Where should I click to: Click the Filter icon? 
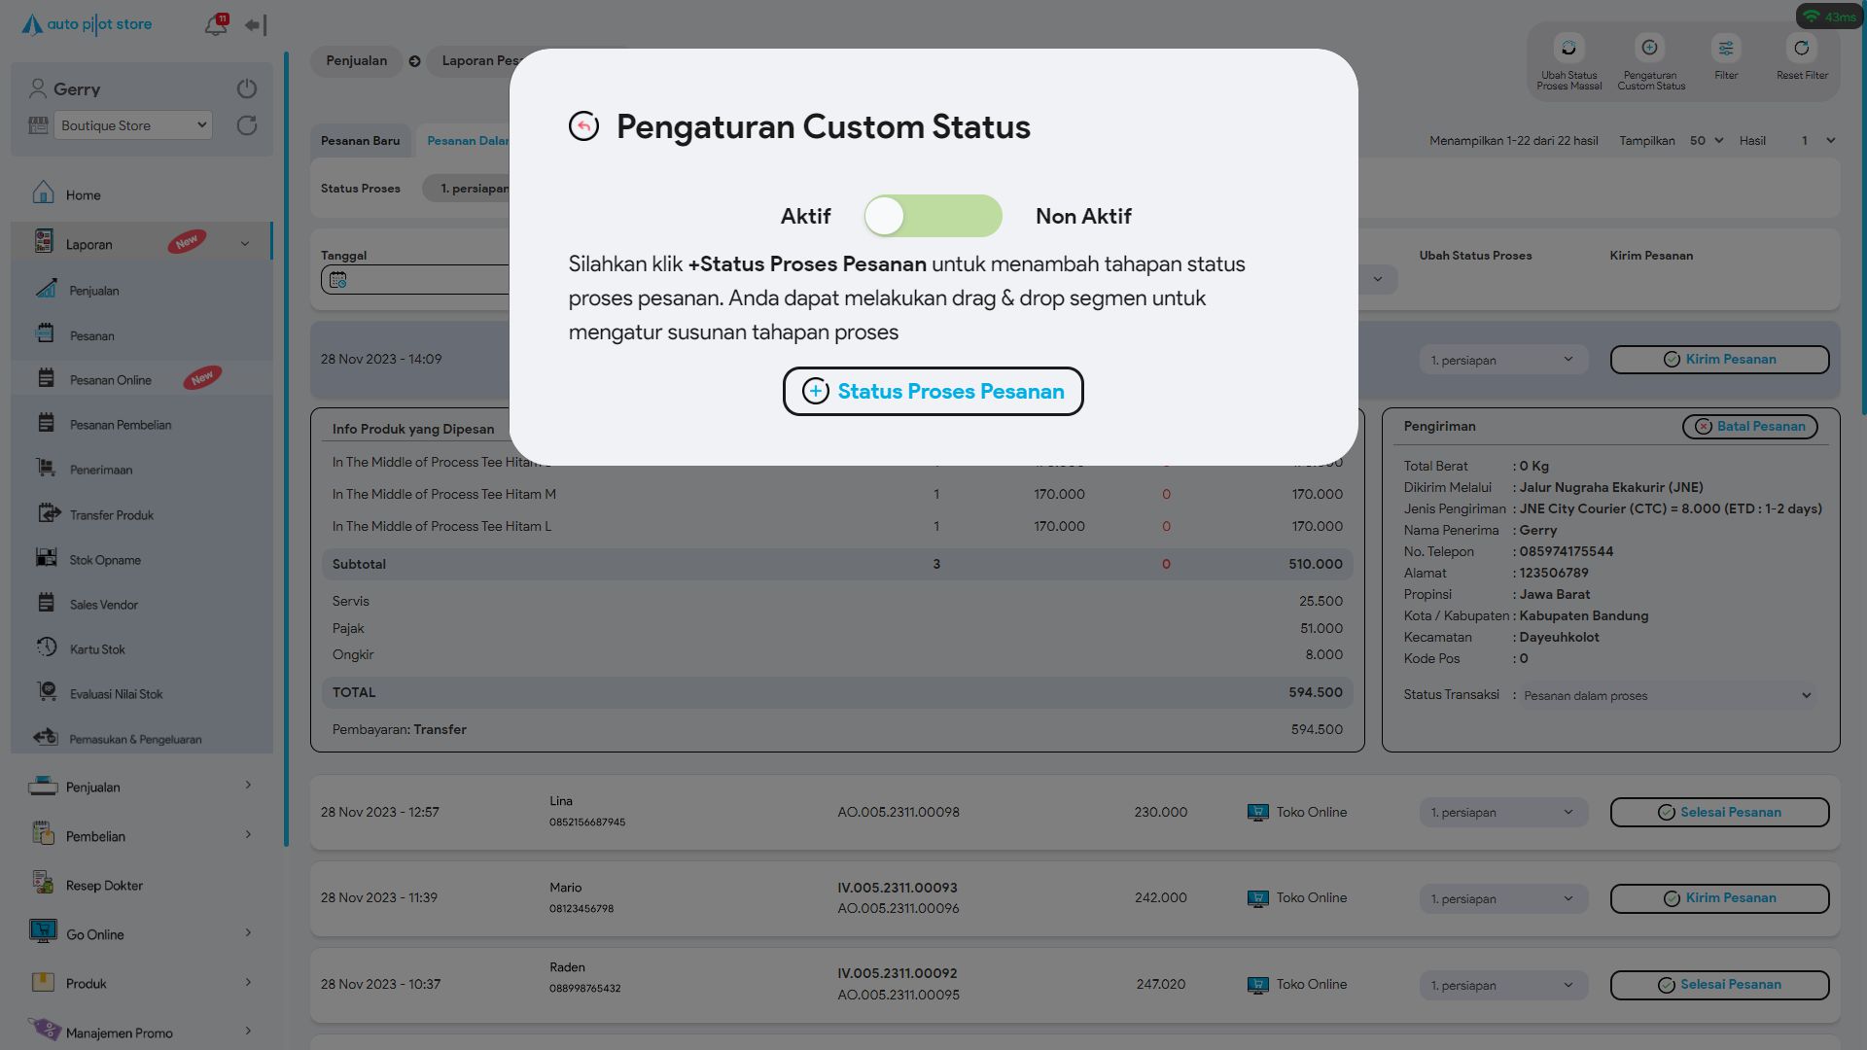(1726, 49)
